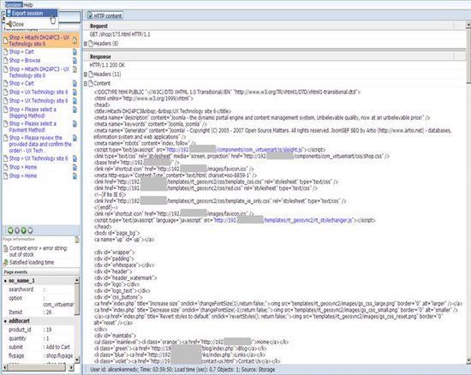Screen dimensions: 471x375
Task: Click the flypage parameter row
Action: pyautogui.click(x=39, y=356)
